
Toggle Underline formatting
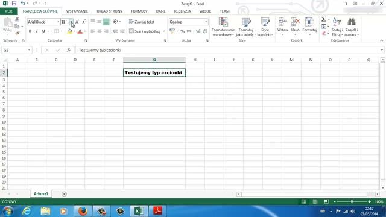point(43,31)
